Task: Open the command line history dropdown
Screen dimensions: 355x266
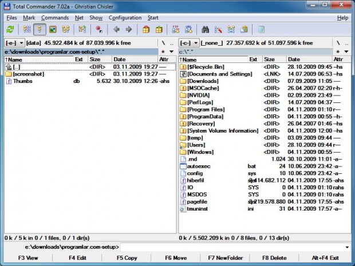Action: [x=347, y=247]
